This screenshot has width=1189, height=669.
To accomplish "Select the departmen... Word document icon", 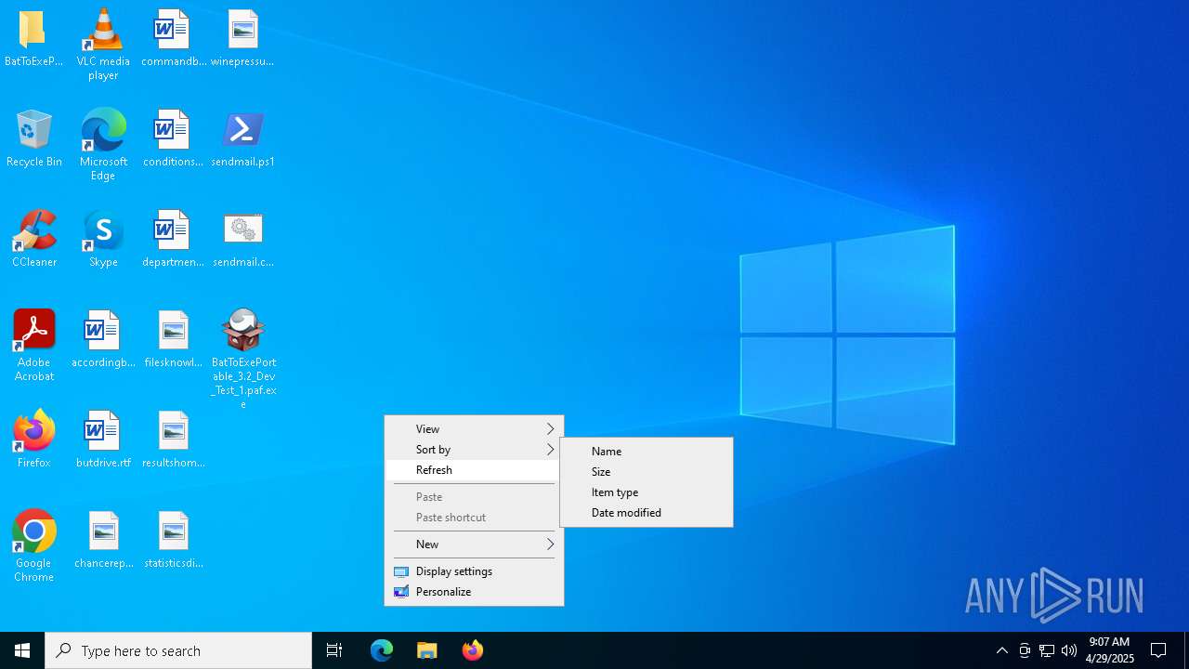I will [173, 230].
